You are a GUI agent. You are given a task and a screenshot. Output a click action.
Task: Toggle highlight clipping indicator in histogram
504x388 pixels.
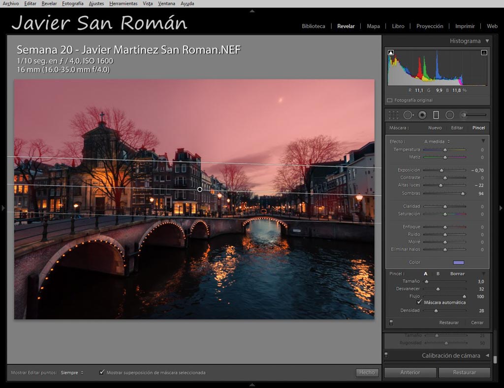pyautogui.click(x=484, y=52)
